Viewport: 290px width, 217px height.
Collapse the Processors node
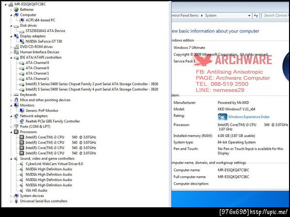pos(11,132)
